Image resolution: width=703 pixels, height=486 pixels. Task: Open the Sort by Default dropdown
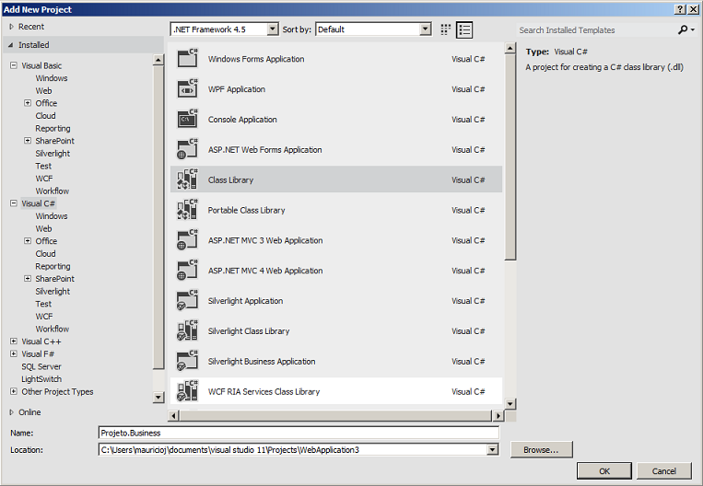coord(425,29)
